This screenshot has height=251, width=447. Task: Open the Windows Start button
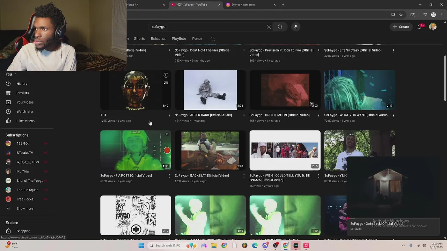(x=141, y=245)
